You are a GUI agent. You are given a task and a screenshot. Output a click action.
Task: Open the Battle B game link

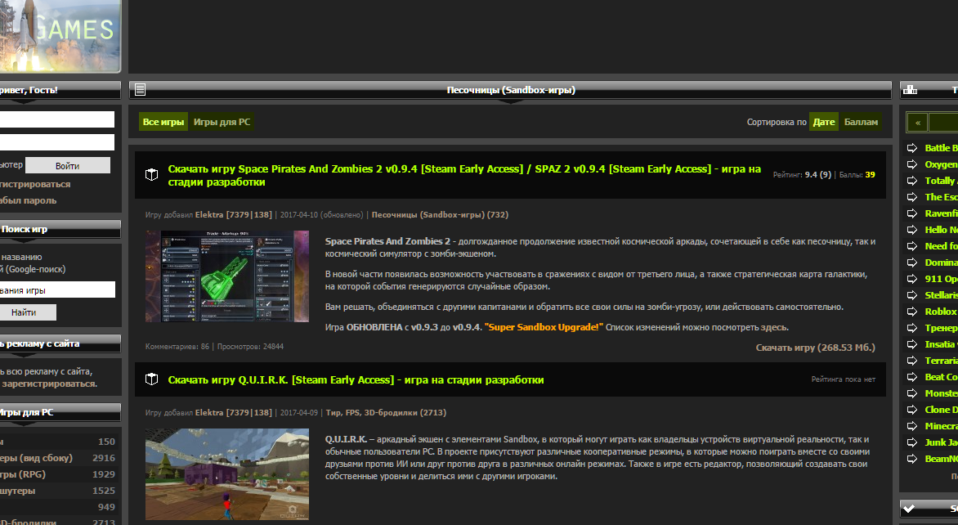pos(941,148)
